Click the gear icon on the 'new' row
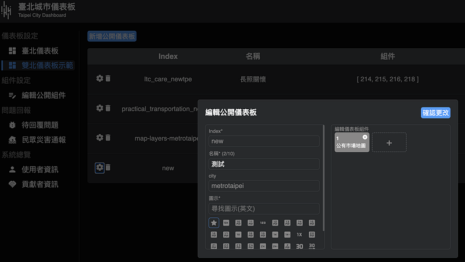The image size is (465, 262). [x=99, y=168]
